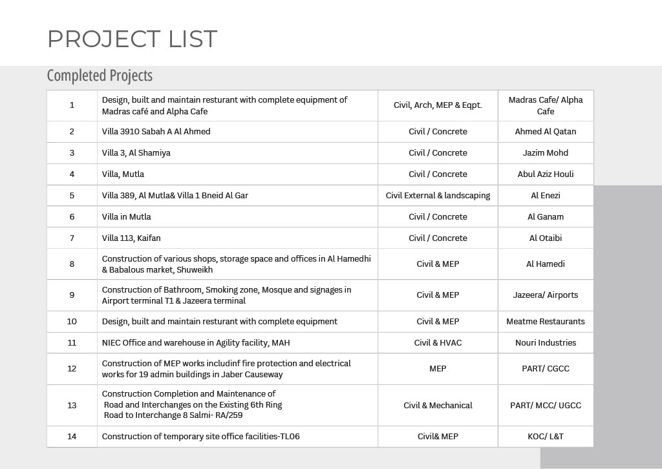Click the Meatme Restaurants client cell

pos(545,322)
